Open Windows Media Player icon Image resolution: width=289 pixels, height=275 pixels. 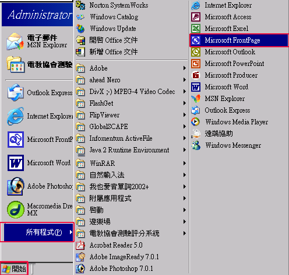(x=196, y=122)
